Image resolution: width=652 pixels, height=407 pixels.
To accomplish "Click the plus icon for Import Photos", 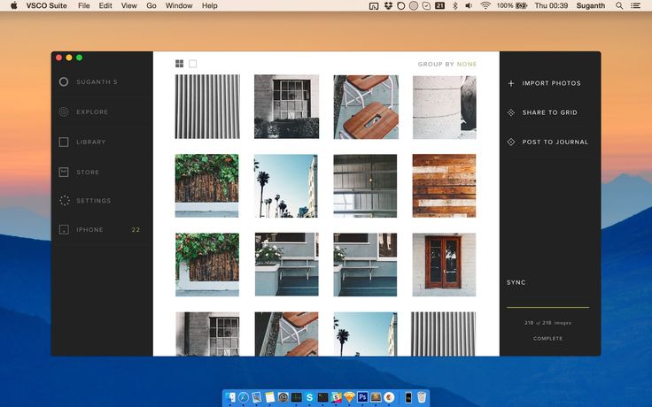I will [511, 83].
